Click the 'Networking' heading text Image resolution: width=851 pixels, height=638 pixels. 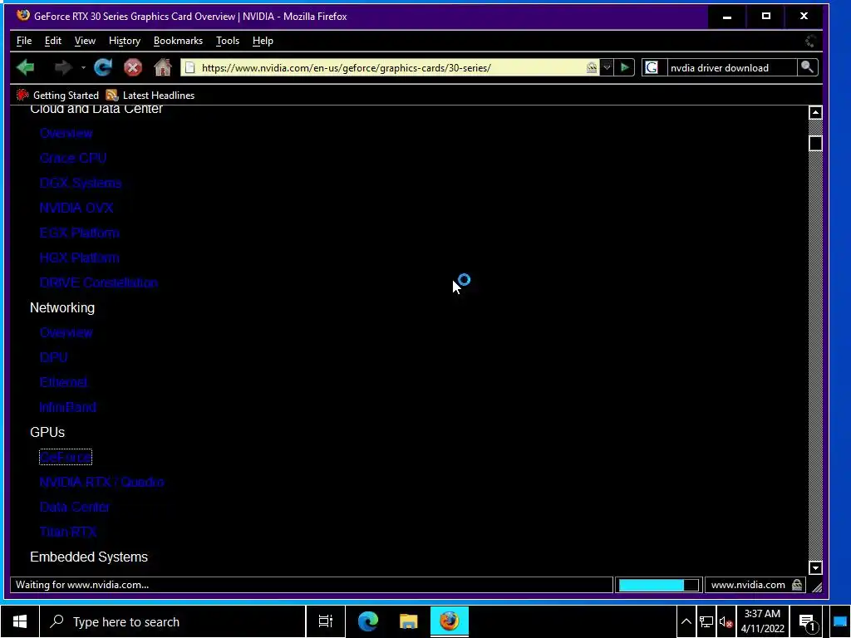[x=61, y=307]
